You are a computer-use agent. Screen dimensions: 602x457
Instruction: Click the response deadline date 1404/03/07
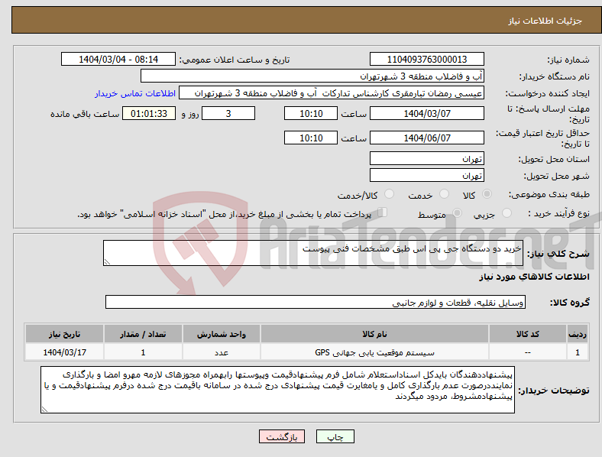coord(426,113)
